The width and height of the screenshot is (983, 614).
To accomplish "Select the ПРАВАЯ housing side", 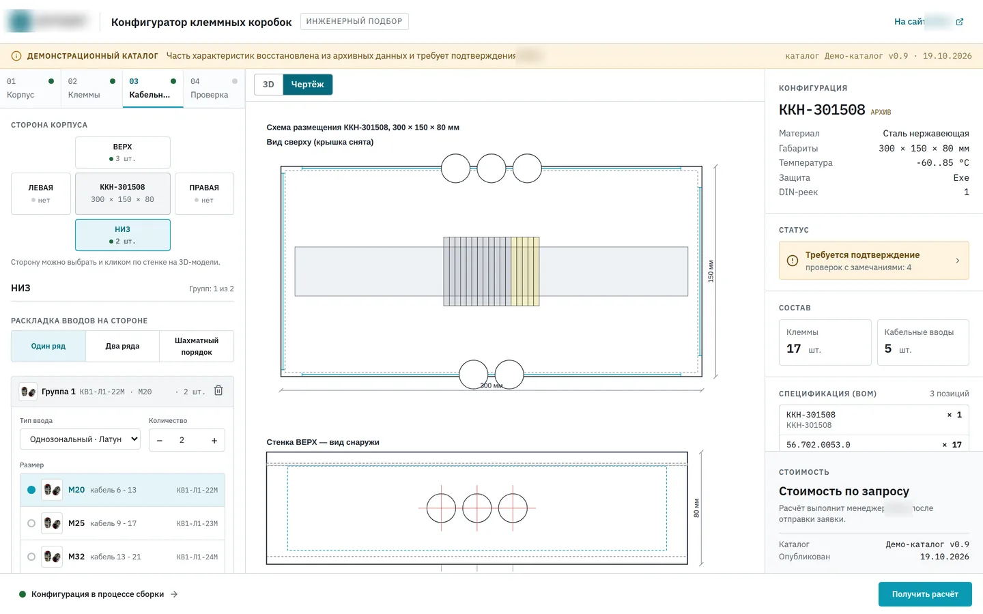I will click(204, 194).
